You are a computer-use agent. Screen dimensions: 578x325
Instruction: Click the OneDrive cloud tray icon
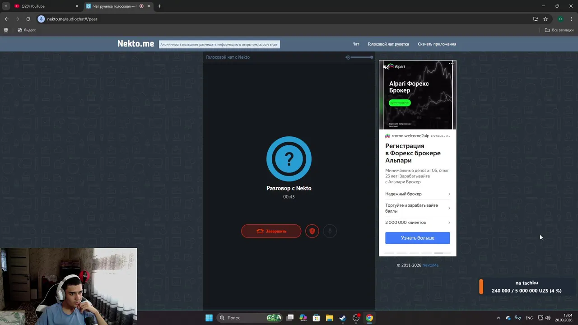coord(508,318)
